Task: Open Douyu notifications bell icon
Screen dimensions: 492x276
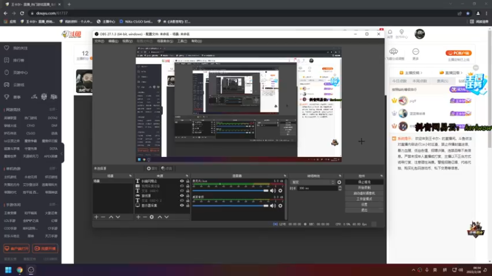Action: [x=390, y=32]
